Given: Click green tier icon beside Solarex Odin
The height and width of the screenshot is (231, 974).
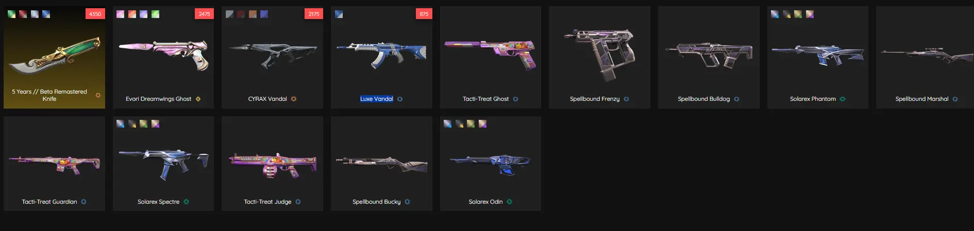Looking at the screenshot, I should click(509, 202).
